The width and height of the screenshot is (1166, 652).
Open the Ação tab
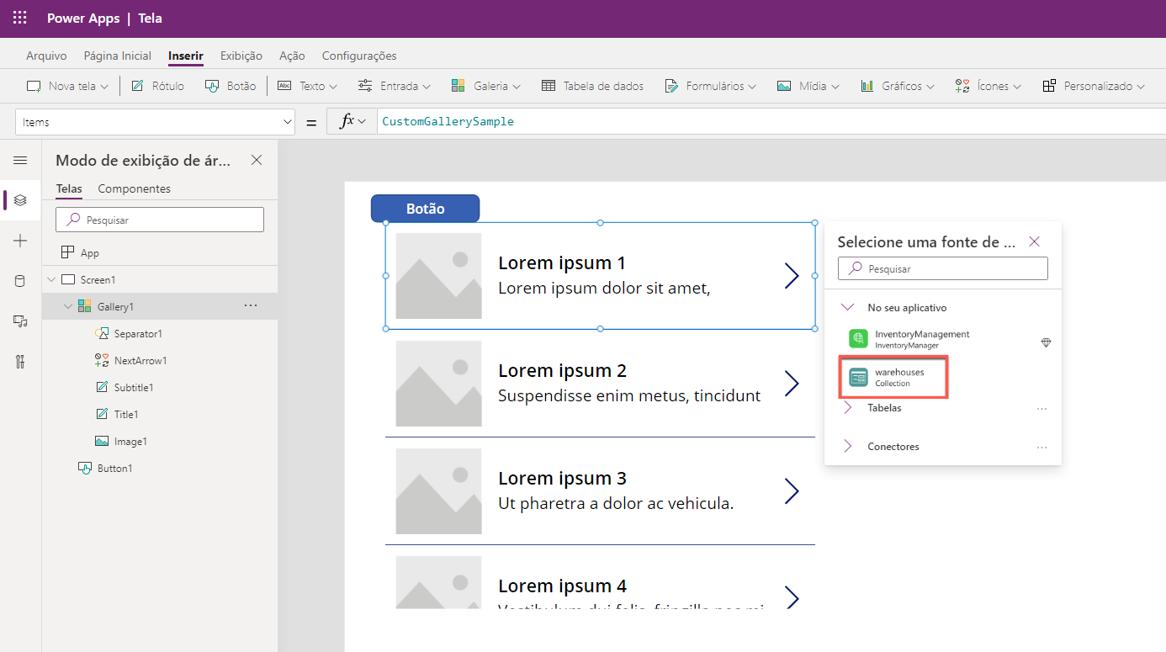292,56
